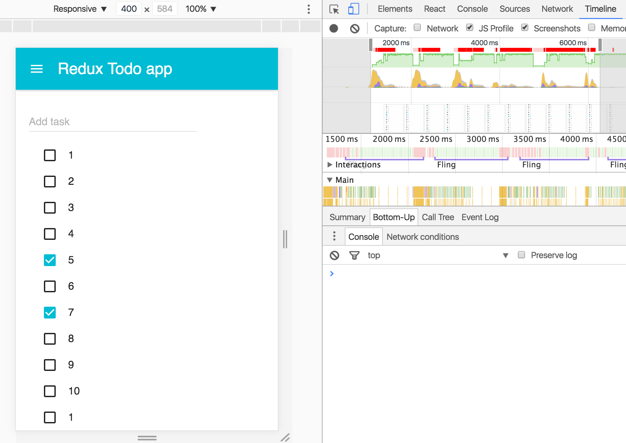
Task: Collapse the Main thread track
Action: pyautogui.click(x=330, y=180)
